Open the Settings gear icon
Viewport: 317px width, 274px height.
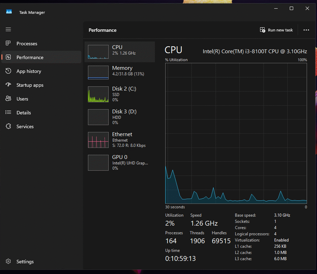click(9, 262)
